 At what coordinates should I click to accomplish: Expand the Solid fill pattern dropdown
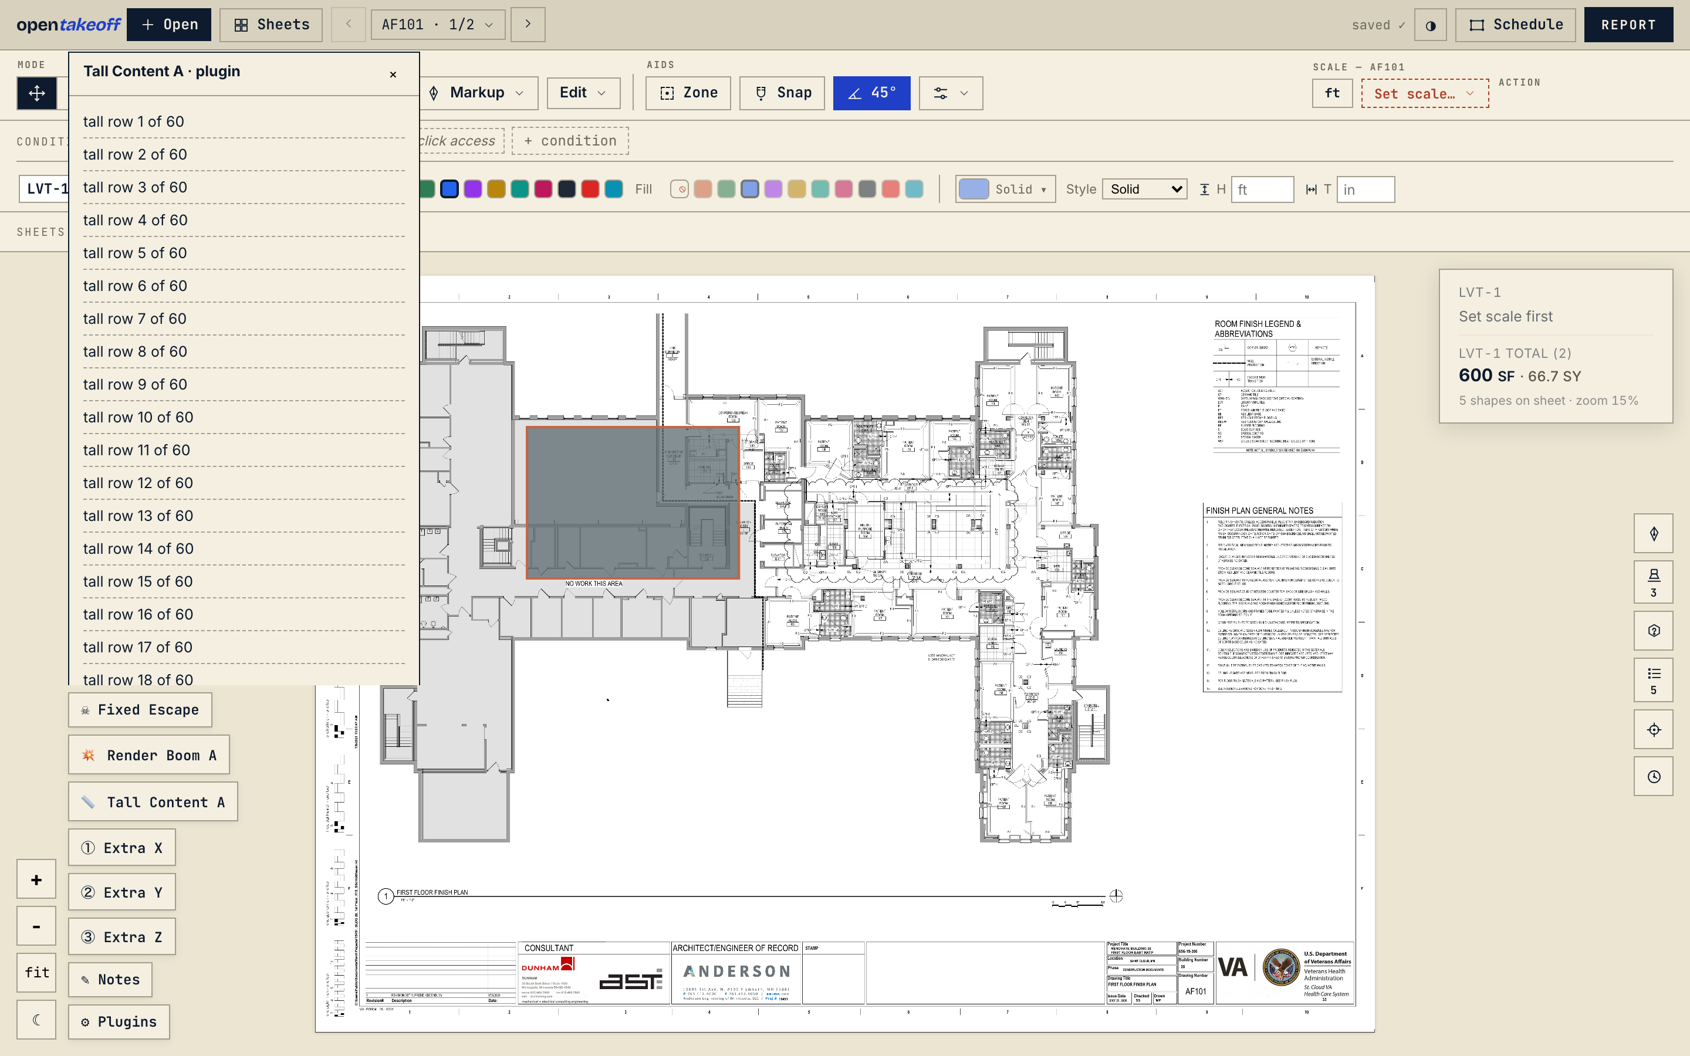(1005, 189)
